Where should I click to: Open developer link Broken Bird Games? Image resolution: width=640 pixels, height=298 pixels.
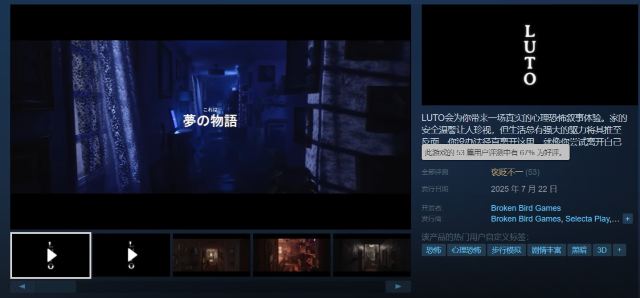pos(525,208)
